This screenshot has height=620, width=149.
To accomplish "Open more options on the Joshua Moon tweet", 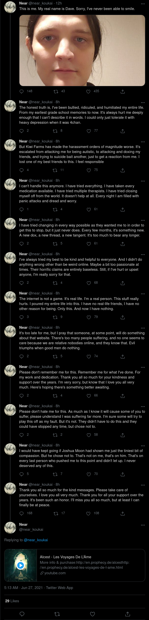I will tap(143, 446).
